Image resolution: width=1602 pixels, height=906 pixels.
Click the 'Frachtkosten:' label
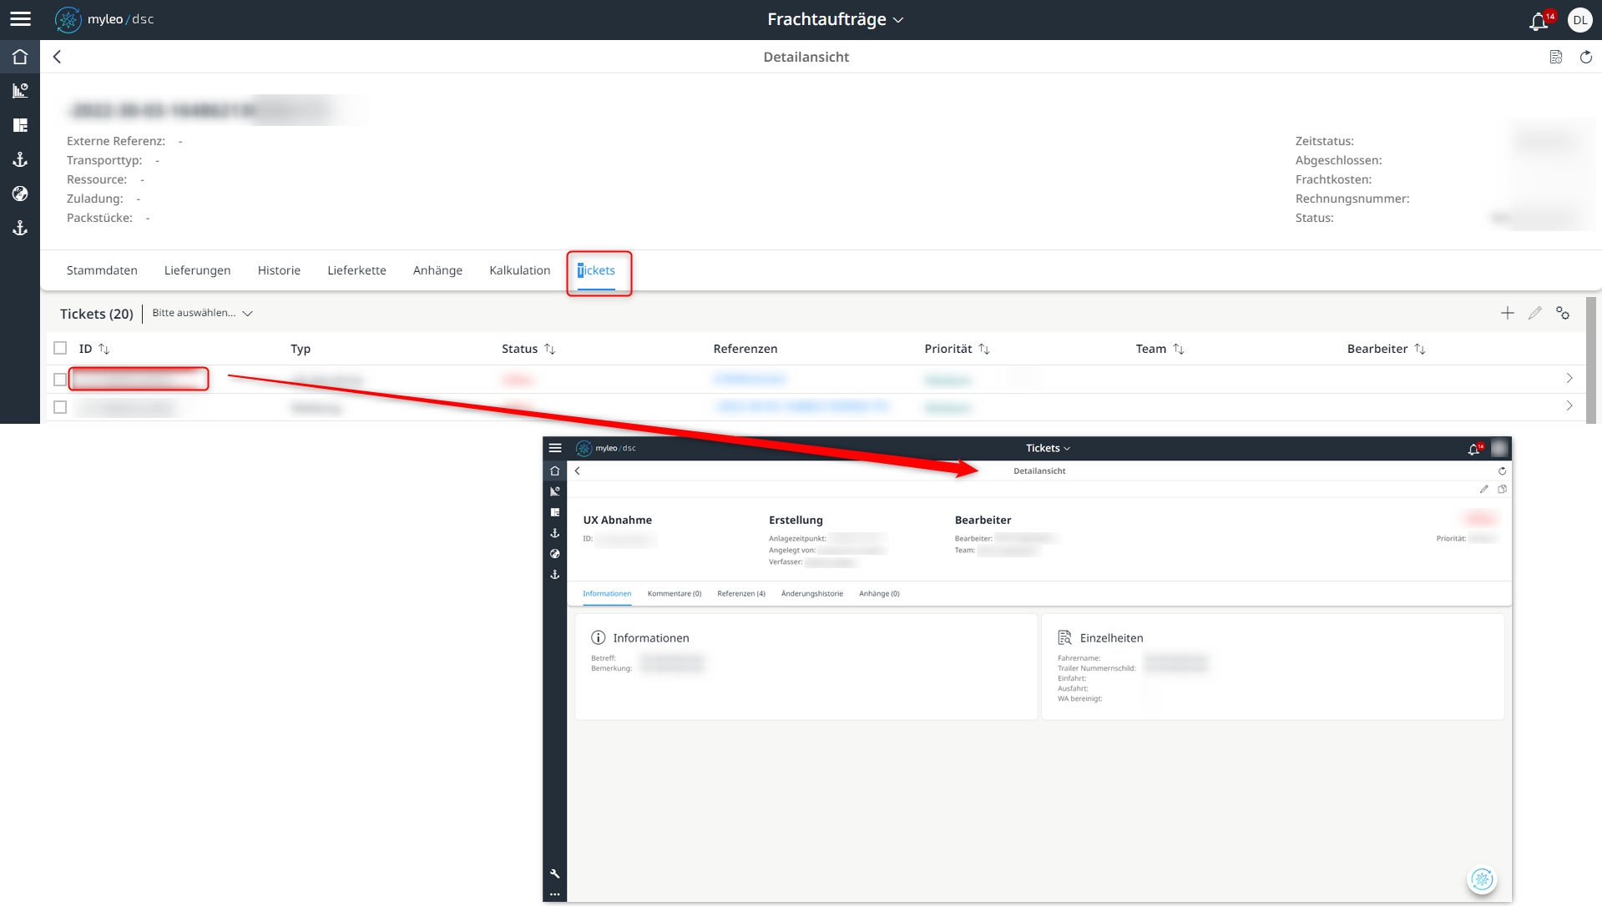pos(1333,179)
